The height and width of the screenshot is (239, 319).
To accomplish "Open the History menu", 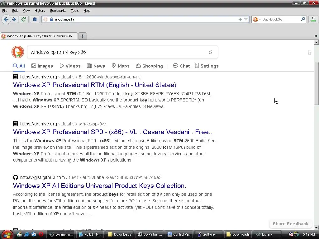I will 40,11.
